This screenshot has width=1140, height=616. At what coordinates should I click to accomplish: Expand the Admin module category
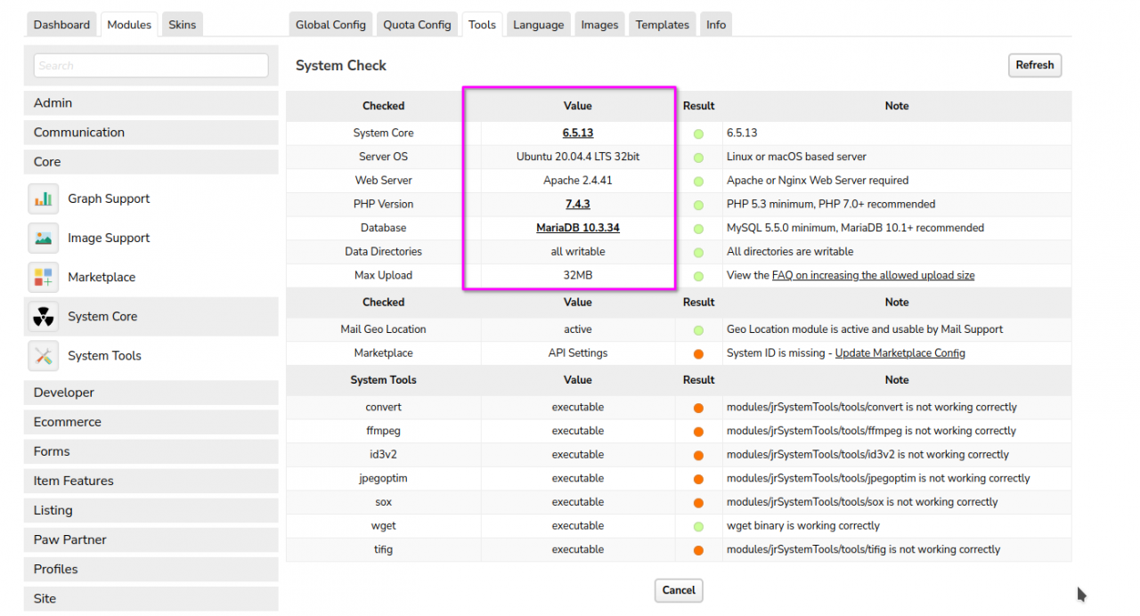click(151, 103)
